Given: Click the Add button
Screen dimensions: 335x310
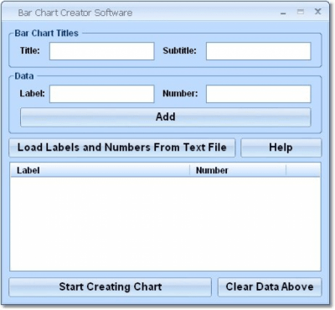Looking at the screenshot, I should coord(166,117).
